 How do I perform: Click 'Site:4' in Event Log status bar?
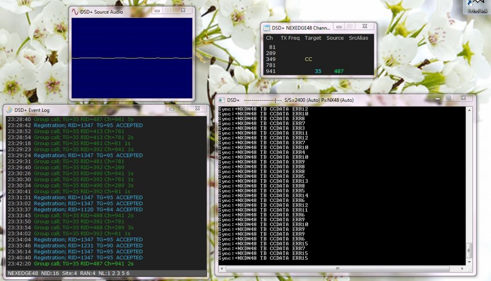click(x=70, y=273)
